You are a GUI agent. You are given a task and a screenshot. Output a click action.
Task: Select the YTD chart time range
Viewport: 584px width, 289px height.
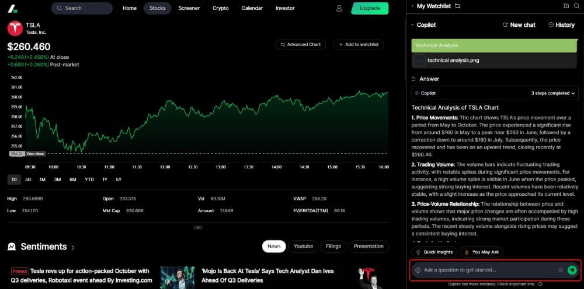tap(89, 179)
